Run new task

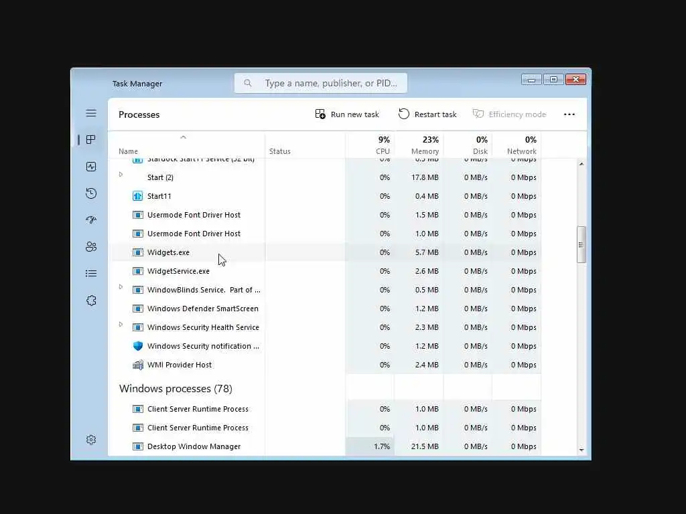347,114
